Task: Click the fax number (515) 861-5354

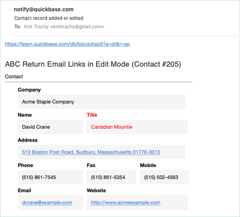Action: click(x=111, y=177)
